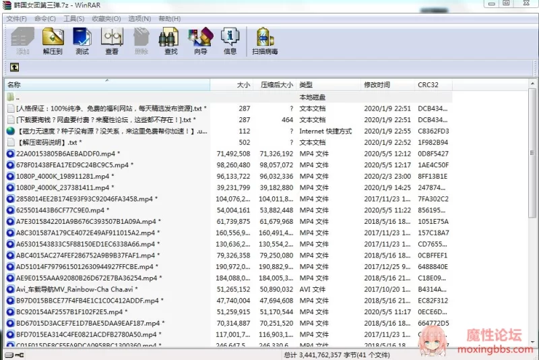Select file AD51014F7979615012630944927FFCBE.mp4
The height and width of the screenshot is (360, 539).
[x=87, y=267]
